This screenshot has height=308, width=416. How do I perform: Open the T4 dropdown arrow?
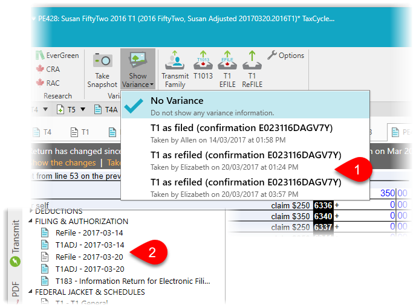tap(45, 109)
